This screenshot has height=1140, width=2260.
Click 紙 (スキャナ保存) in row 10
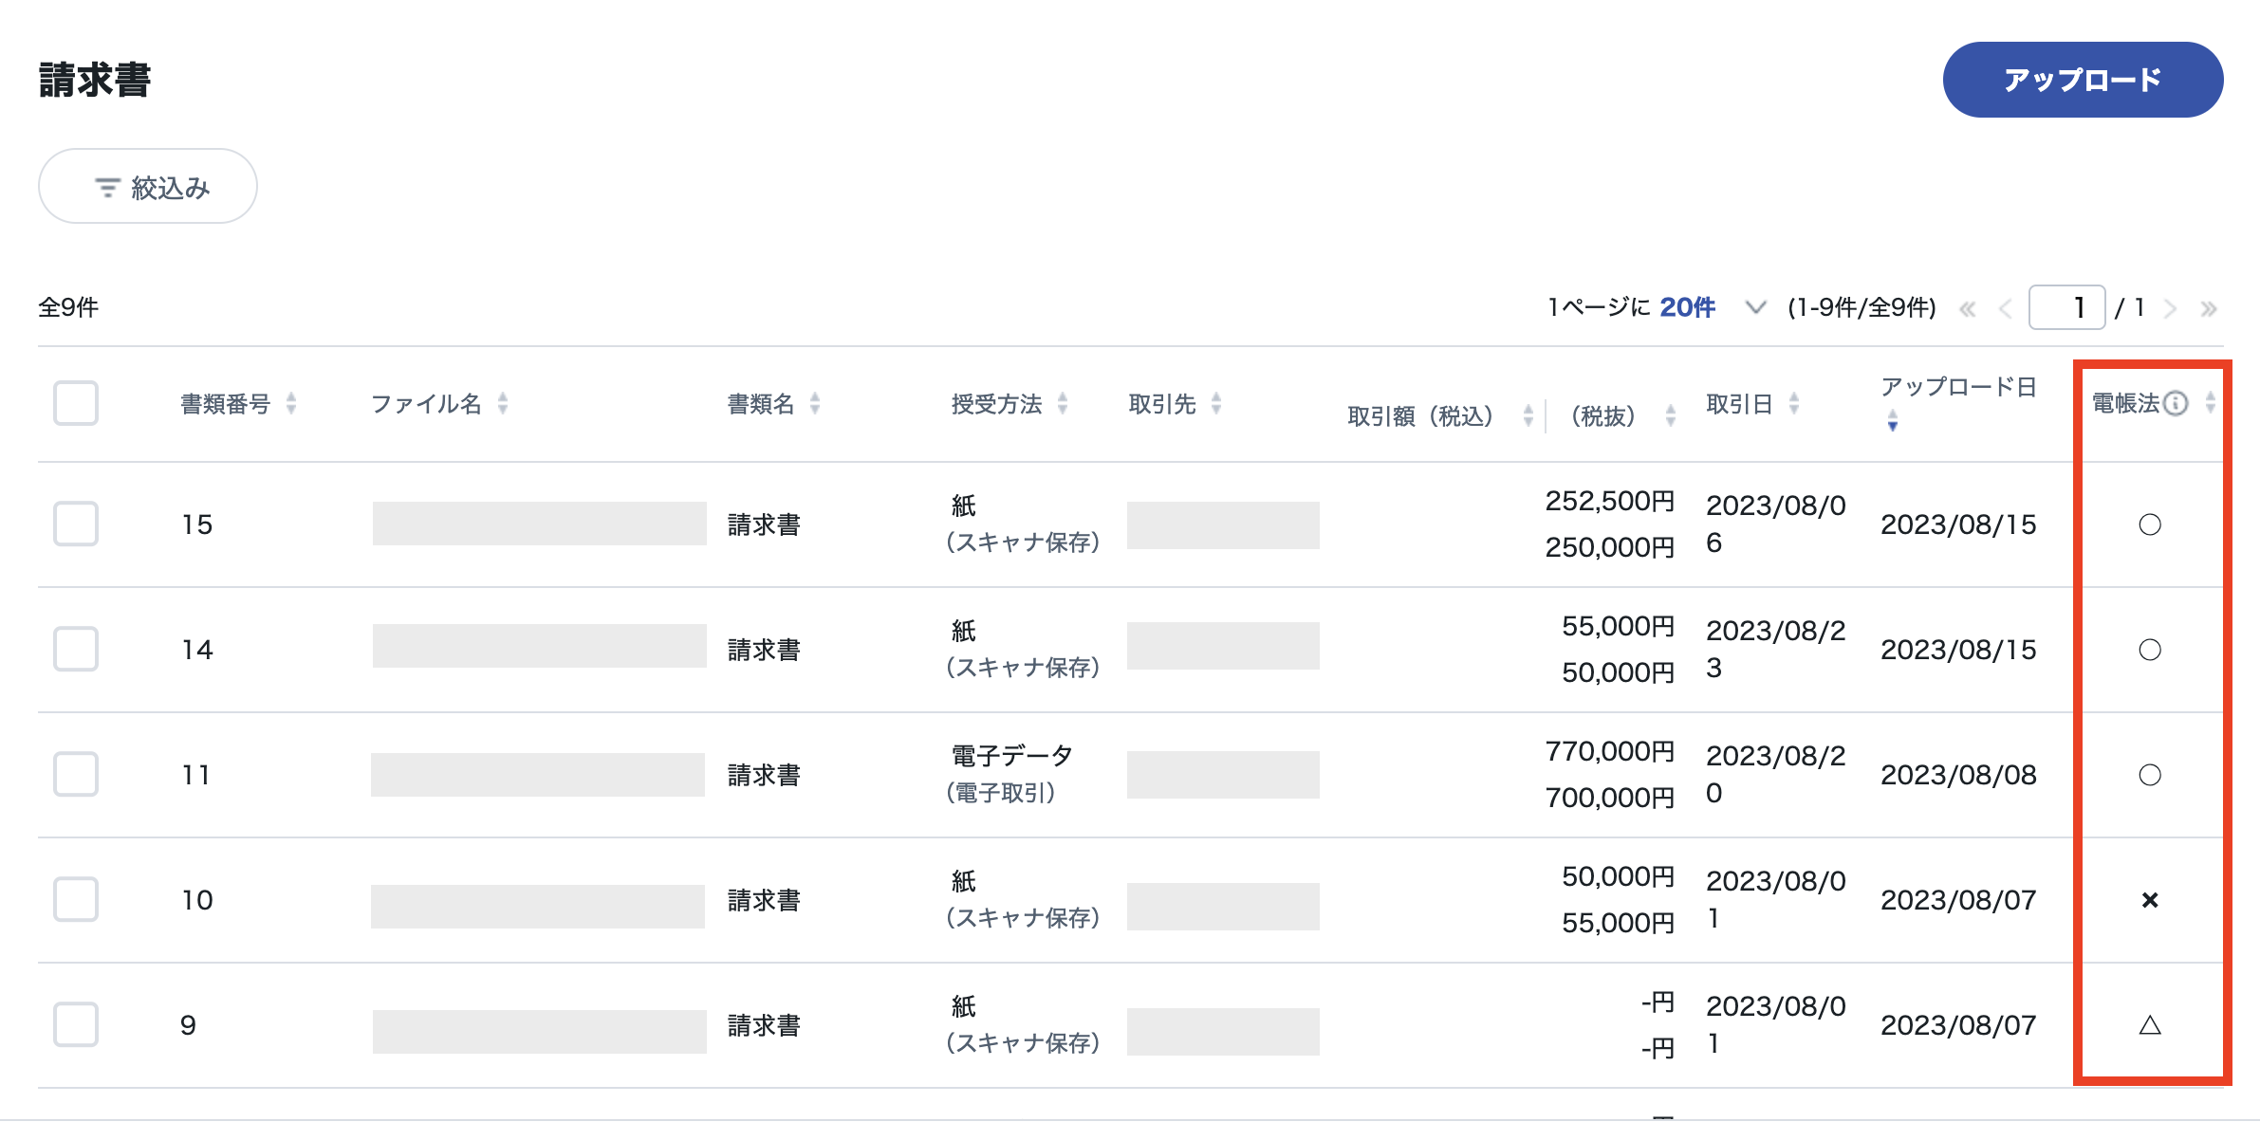click(x=1023, y=899)
